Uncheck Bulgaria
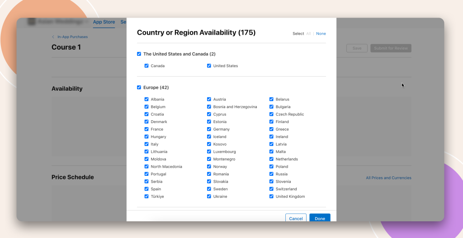The image size is (463, 238). (271, 107)
